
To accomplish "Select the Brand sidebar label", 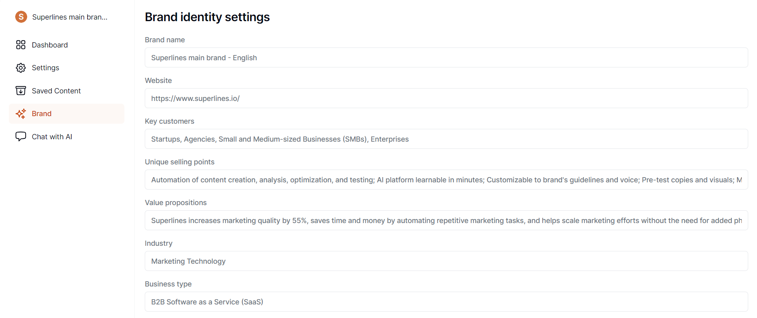I will click(42, 114).
